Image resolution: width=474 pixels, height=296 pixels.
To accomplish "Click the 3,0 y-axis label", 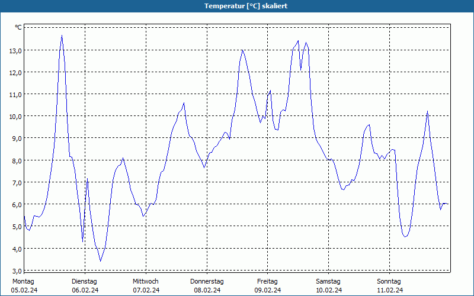I will [x=17, y=271].
